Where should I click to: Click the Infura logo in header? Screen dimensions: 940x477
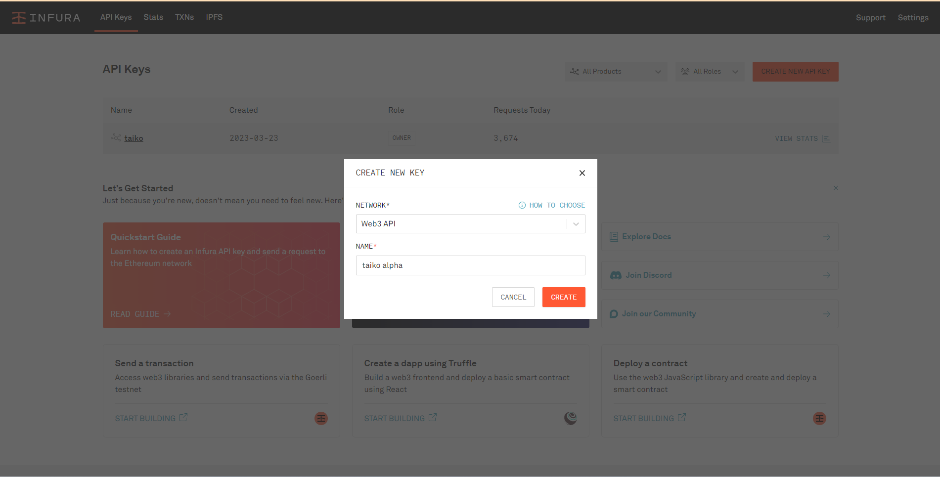(x=46, y=18)
